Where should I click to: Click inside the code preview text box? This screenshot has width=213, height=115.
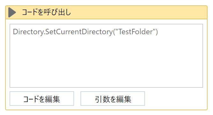coord(106,56)
